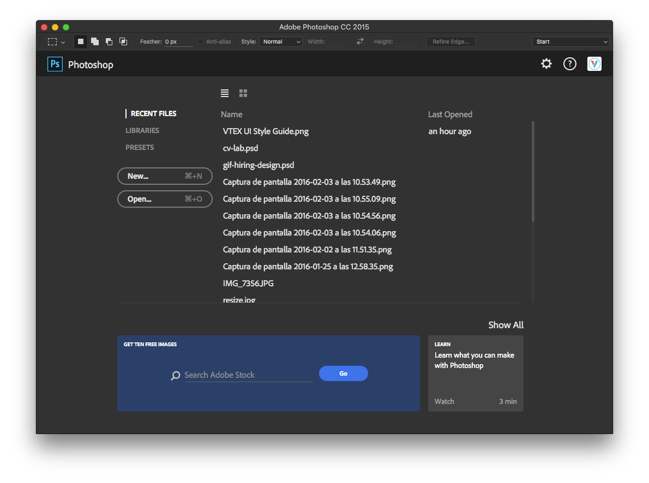Open settings gear icon
Viewport: 649px width, 483px height.
[x=546, y=64]
